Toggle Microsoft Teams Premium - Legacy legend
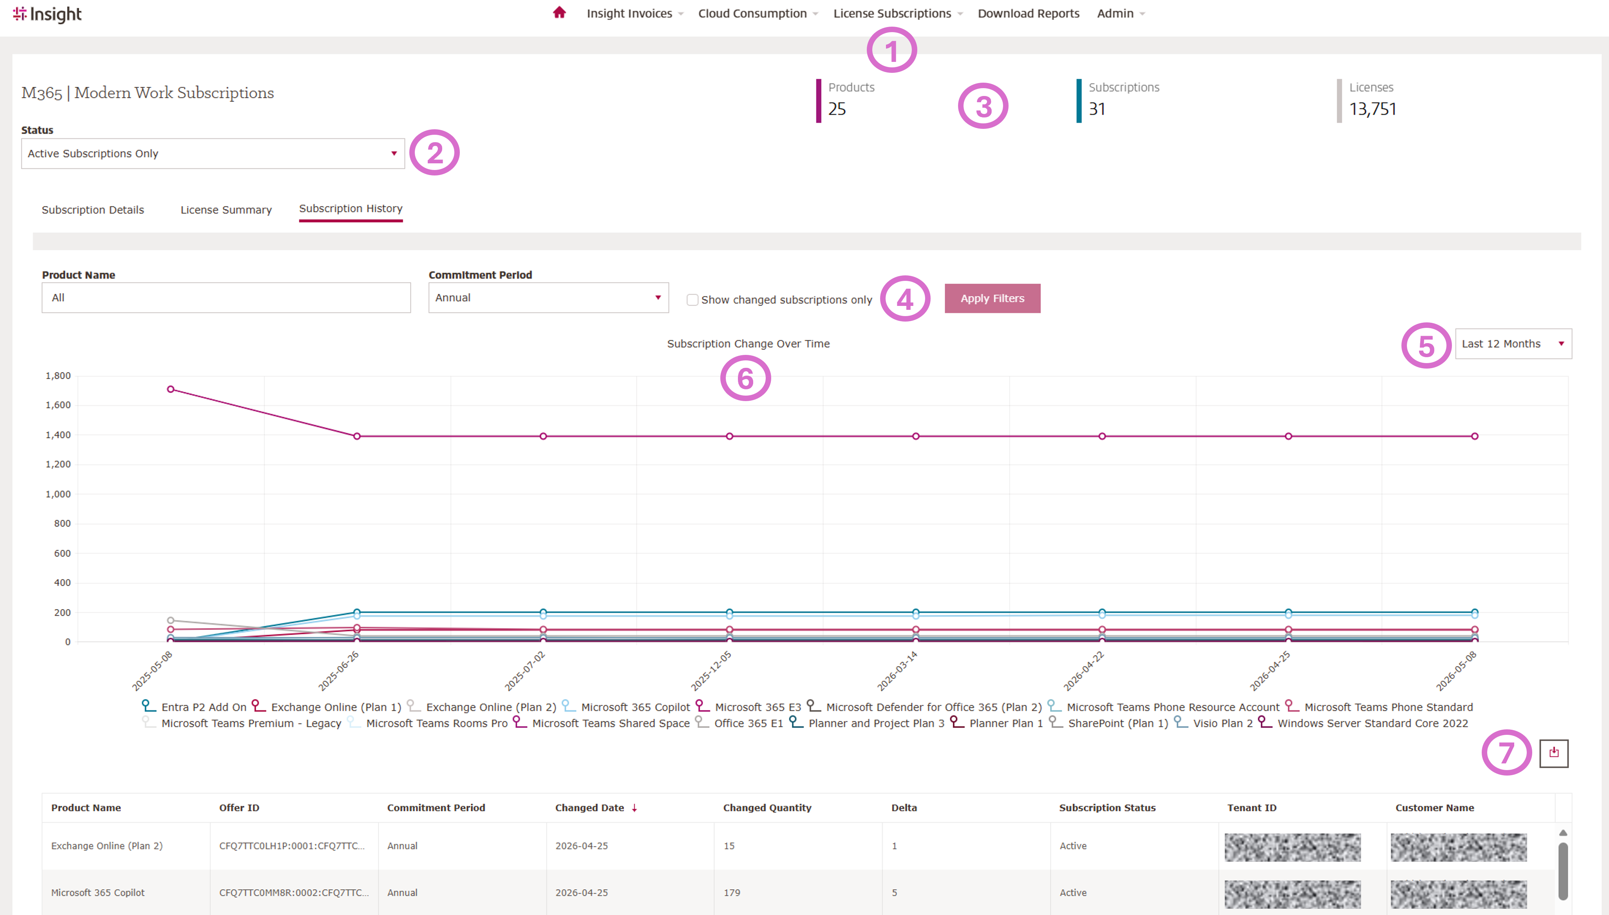 (x=241, y=723)
